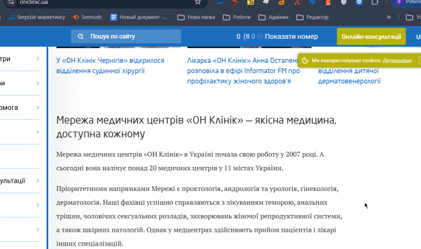
Task: View site information icon beside onclinic.ua
Action: coord(11,2)
